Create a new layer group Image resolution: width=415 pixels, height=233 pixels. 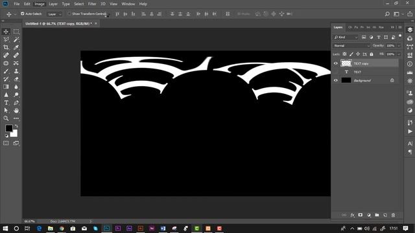point(377,215)
